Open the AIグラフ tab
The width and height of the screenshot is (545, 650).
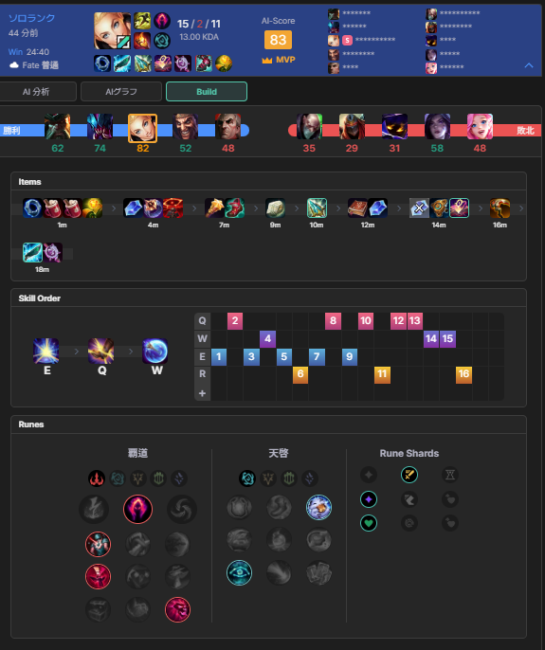pyautogui.click(x=121, y=92)
